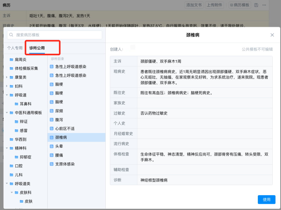Viewport: 281px width, 210px height.
Task: Click the blue 使用 button
Action: click(266, 200)
